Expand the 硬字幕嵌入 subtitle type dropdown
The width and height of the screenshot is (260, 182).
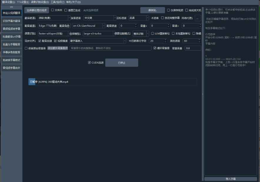click(x=97, y=41)
